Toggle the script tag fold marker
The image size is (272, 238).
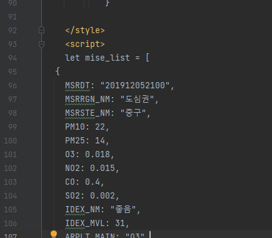[x=41, y=44]
